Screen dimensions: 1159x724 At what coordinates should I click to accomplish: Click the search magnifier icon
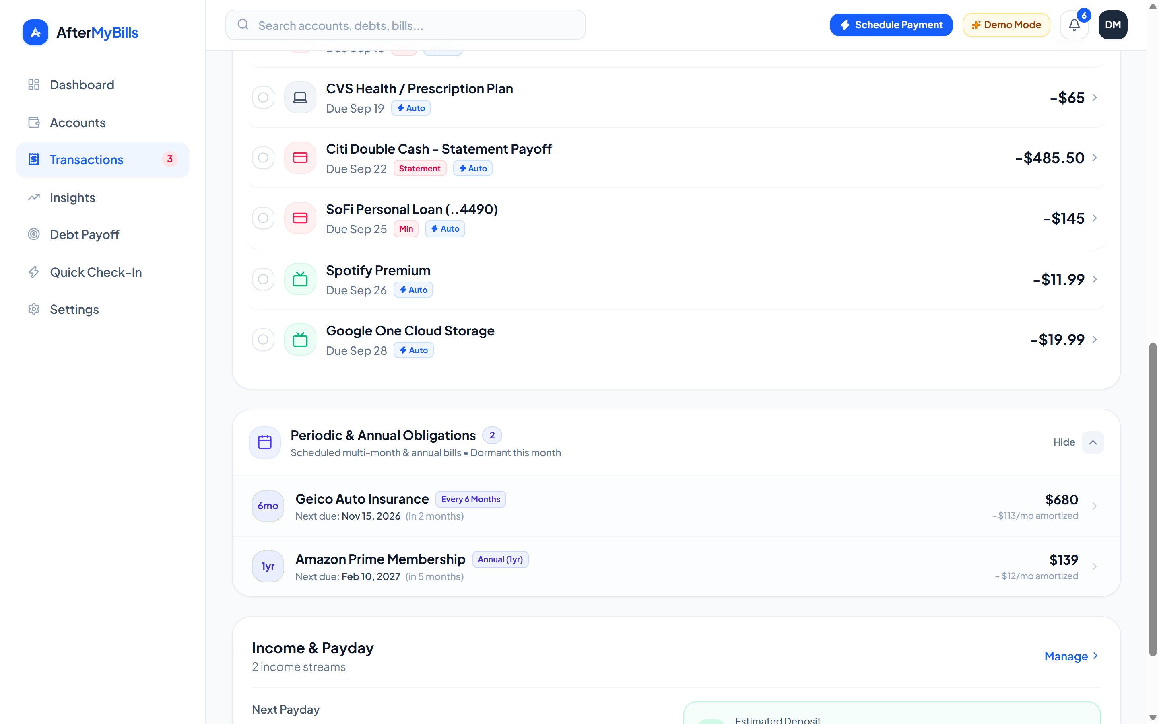pyautogui.click(x=243, y=25)
